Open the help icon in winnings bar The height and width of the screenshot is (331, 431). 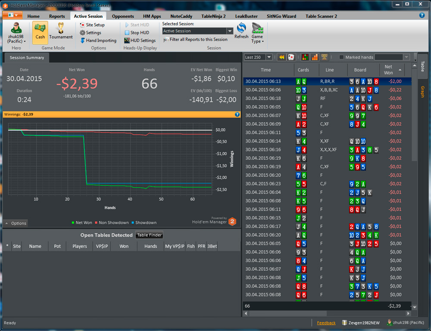click(237, 114)
